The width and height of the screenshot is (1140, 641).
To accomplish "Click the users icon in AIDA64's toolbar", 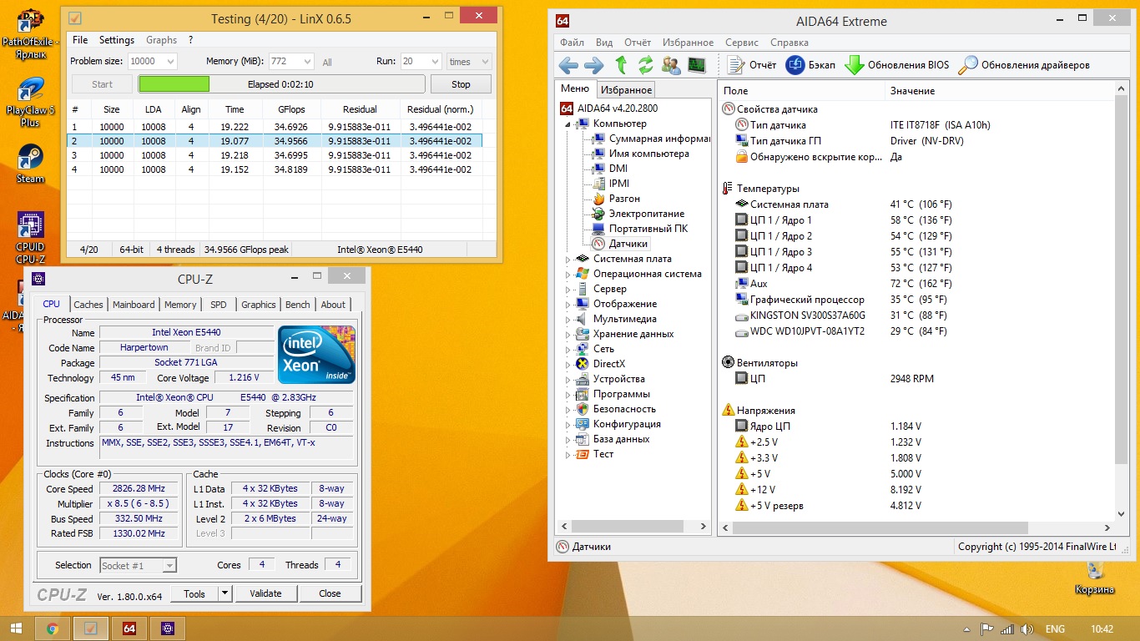I will click(671, 65).
